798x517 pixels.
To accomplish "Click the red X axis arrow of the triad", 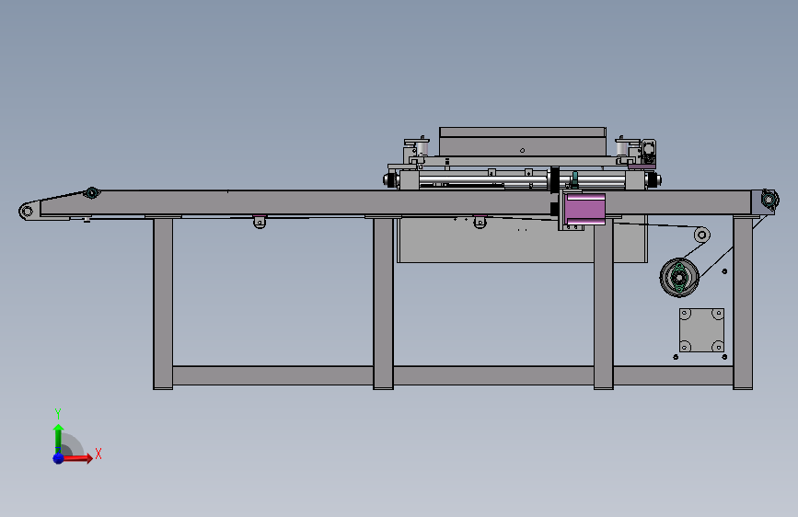I will pyautogui.click(x=77, y=458).
